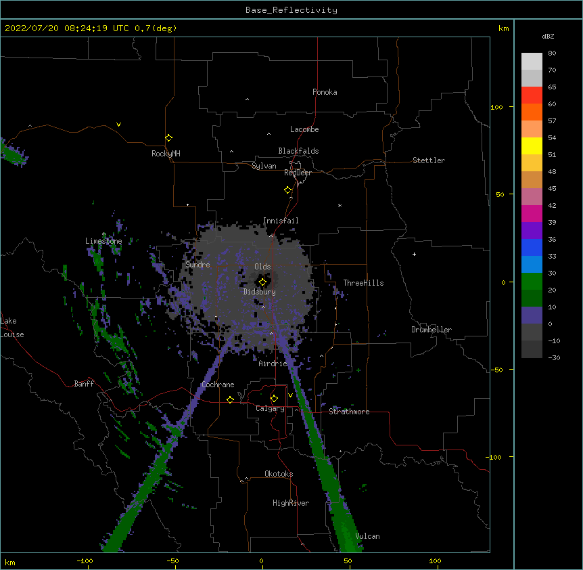Click the Blackfalds town label
The image size is (583, 570).
(298, 151)
